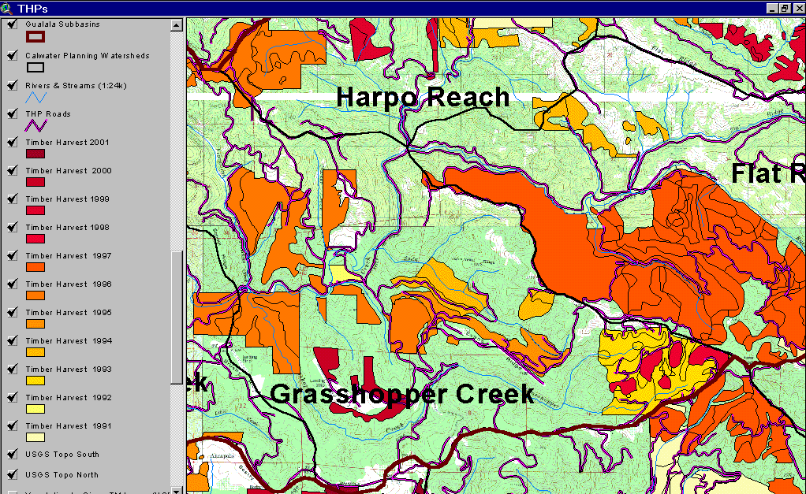Select the "Timber Harvest 1998" layer name
This screenshot has width=806, height=494.
click(67, 227)
